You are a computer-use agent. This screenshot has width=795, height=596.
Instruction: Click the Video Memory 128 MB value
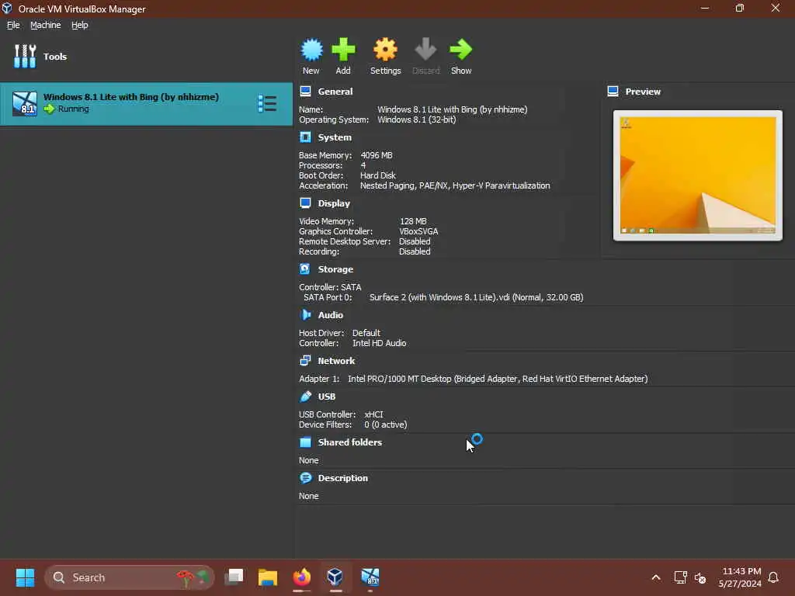pos(413,221)
